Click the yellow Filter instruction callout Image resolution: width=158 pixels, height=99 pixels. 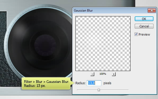click(x=46, y=83)
